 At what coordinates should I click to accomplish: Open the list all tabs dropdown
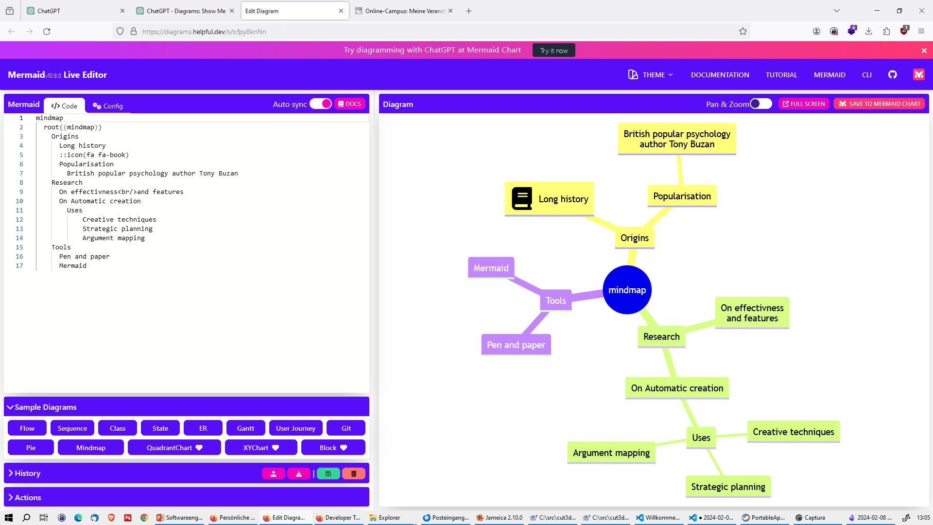836,11
